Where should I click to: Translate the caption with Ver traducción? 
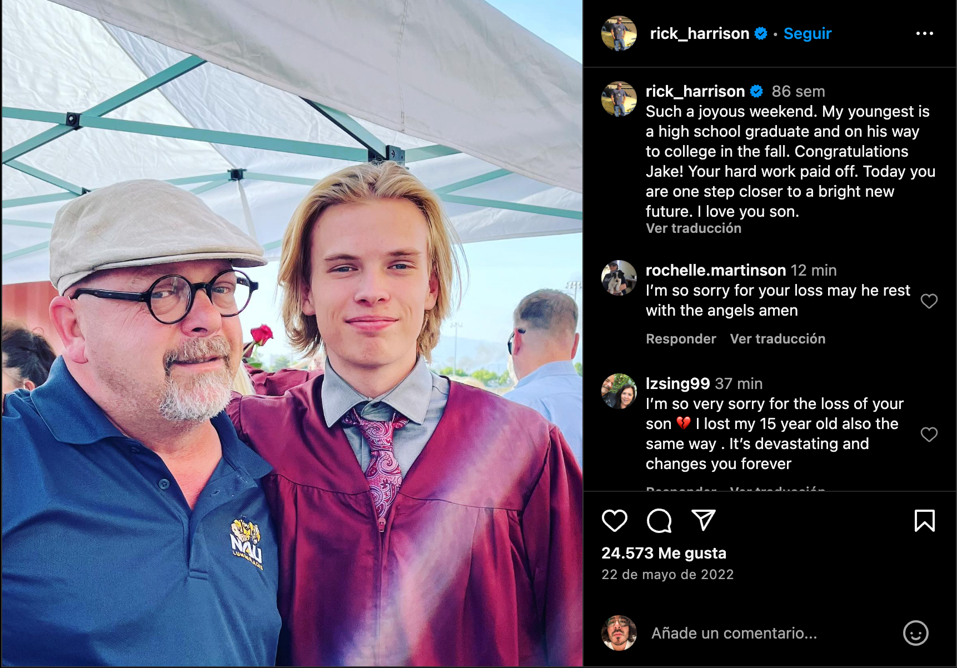[x=693, y=228]
